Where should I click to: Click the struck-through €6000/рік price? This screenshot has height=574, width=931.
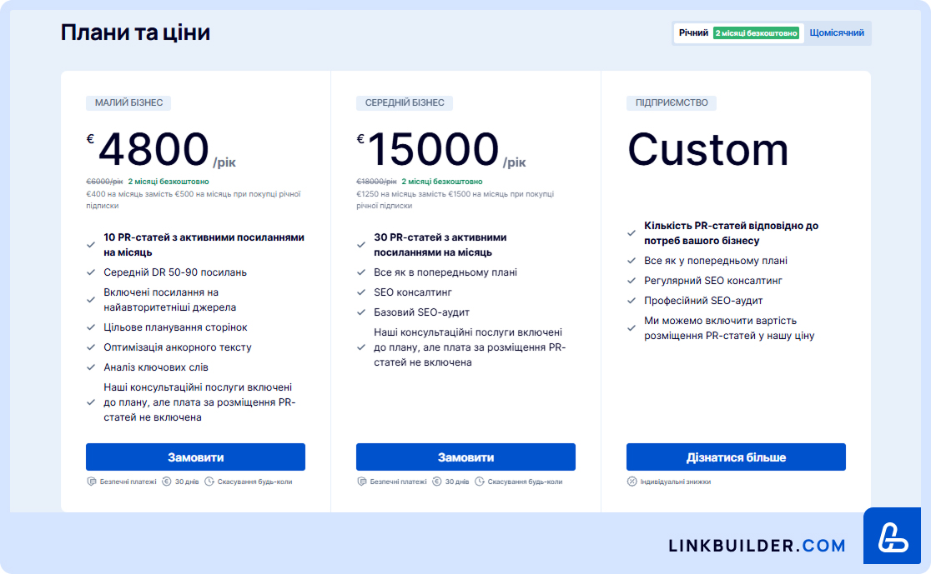[104, 182]
